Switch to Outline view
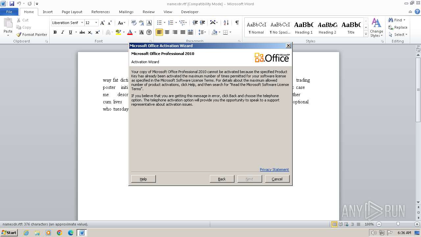This screenshot has height=237, width=421. click(x=352, y=224)
